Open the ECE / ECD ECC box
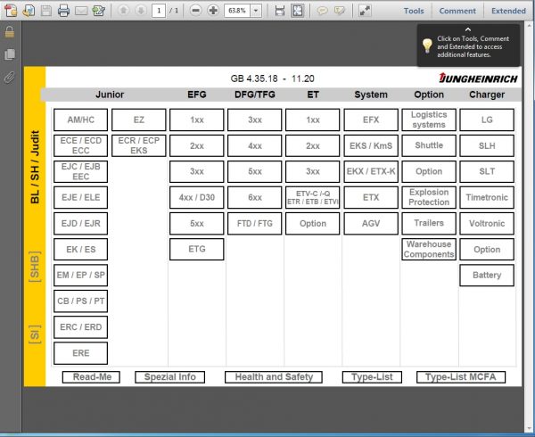Image resolution: width=535 pixels, height=437 pixels. coord(80,145)
